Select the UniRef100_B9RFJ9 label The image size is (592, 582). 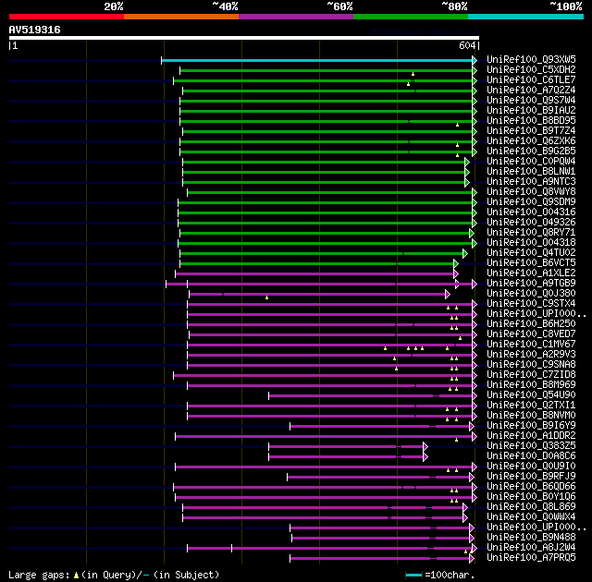tap(531, 477)
